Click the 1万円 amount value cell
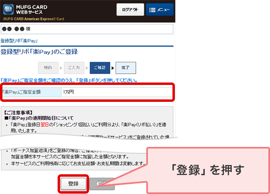 (x=116, y=92)
